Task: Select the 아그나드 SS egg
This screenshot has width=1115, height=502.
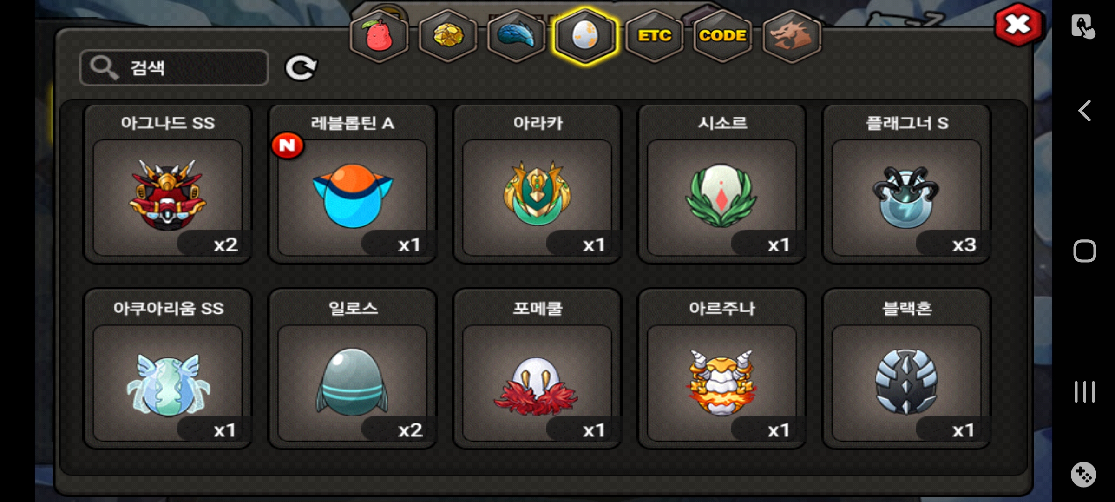Action: point(168,184)
